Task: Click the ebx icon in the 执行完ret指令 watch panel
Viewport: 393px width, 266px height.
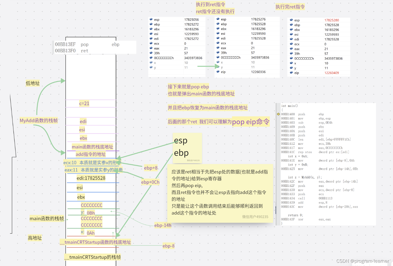Action: tap(291, 29)
